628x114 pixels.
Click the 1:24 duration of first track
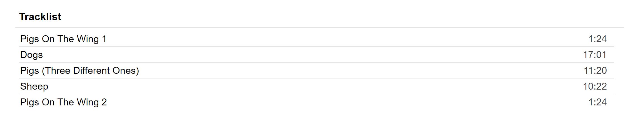point(597,39)
